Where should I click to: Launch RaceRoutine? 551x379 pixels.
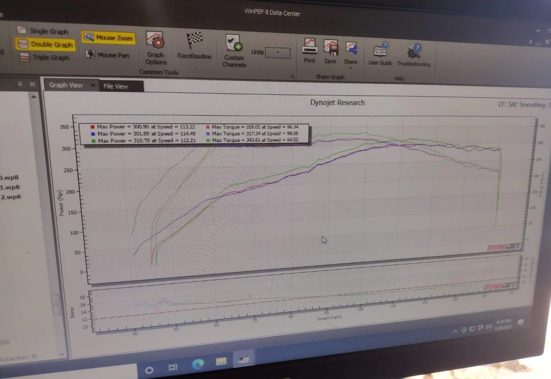pyautogui.click(x=194, y=46)
